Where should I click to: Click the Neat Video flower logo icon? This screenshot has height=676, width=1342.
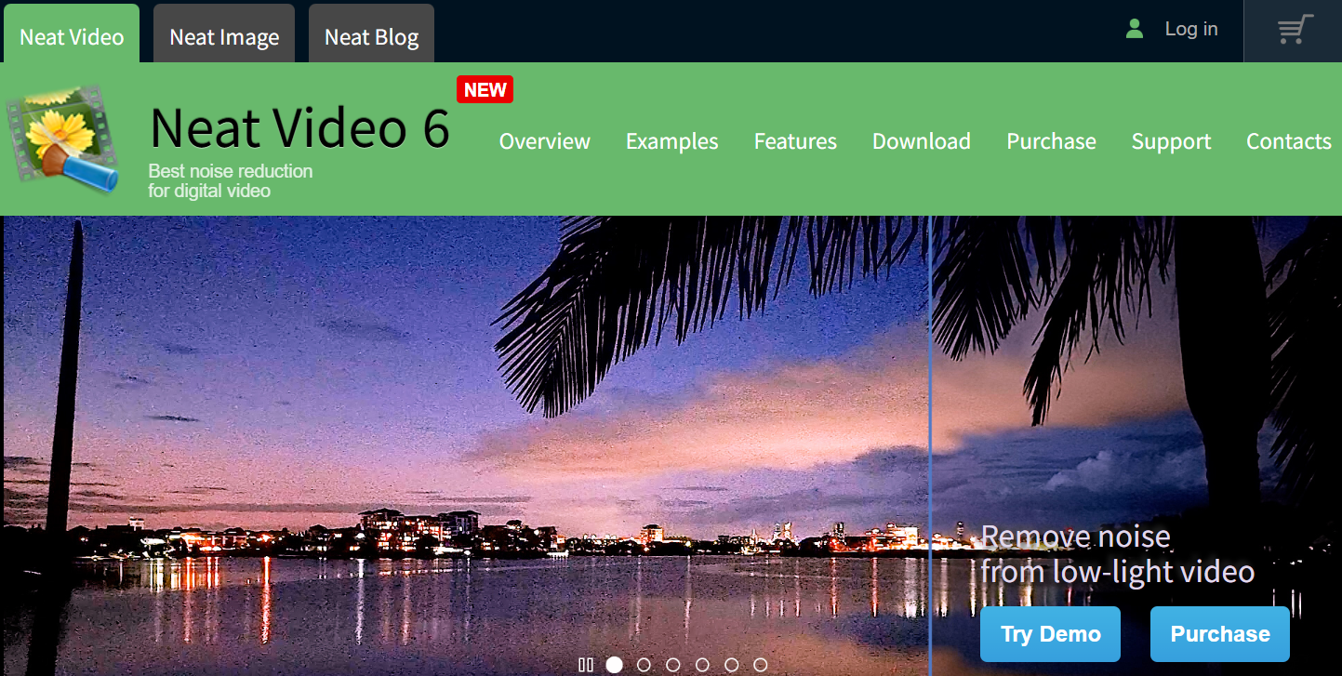point(63,139)
